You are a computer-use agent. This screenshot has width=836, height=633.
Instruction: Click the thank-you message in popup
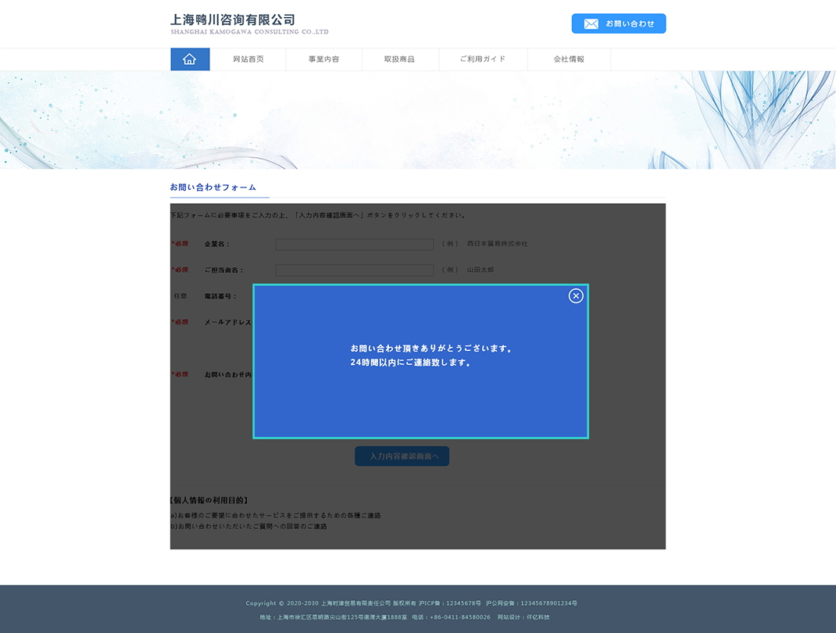pos(431,356)
